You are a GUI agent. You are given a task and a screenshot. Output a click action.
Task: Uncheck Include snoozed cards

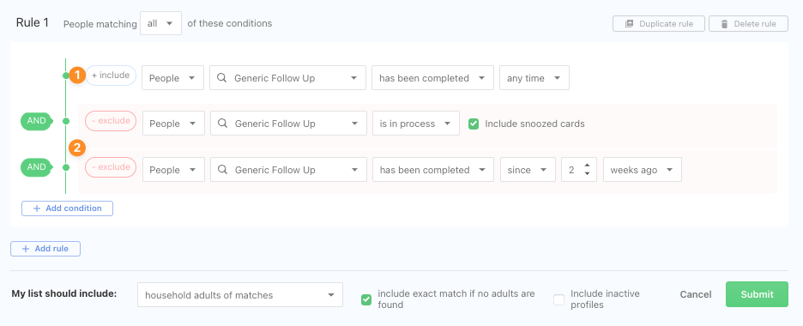(474, 124)
